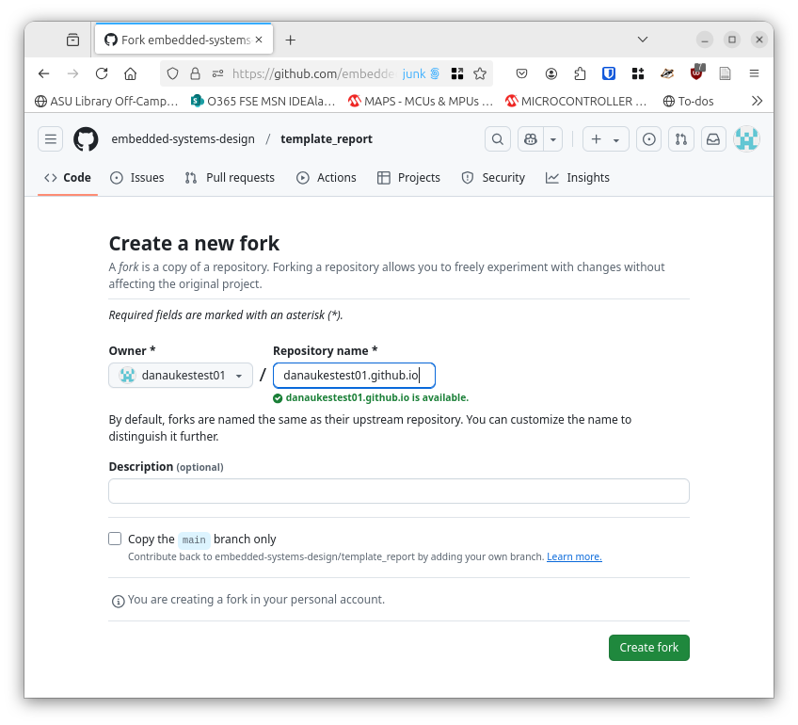This screenshot has width=798, height=725.
Task: Open the Copilot dropdown arrow
Action: click(x=552, y=138)
